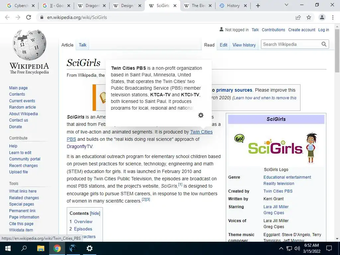The image size is (340, 255).
Task: Open Random article sidebar link
Action: coord(22,107)
